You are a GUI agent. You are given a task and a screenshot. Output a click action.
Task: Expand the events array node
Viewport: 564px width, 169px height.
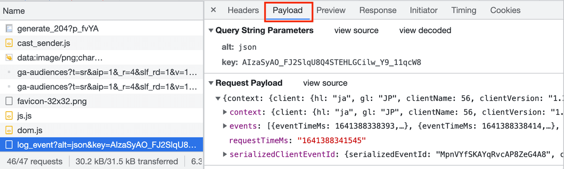tap(225, 126)
